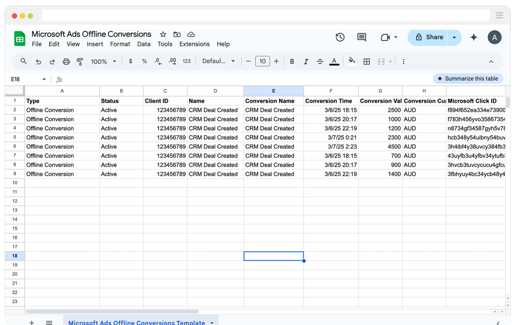Format selection as currency

point(130,61)
